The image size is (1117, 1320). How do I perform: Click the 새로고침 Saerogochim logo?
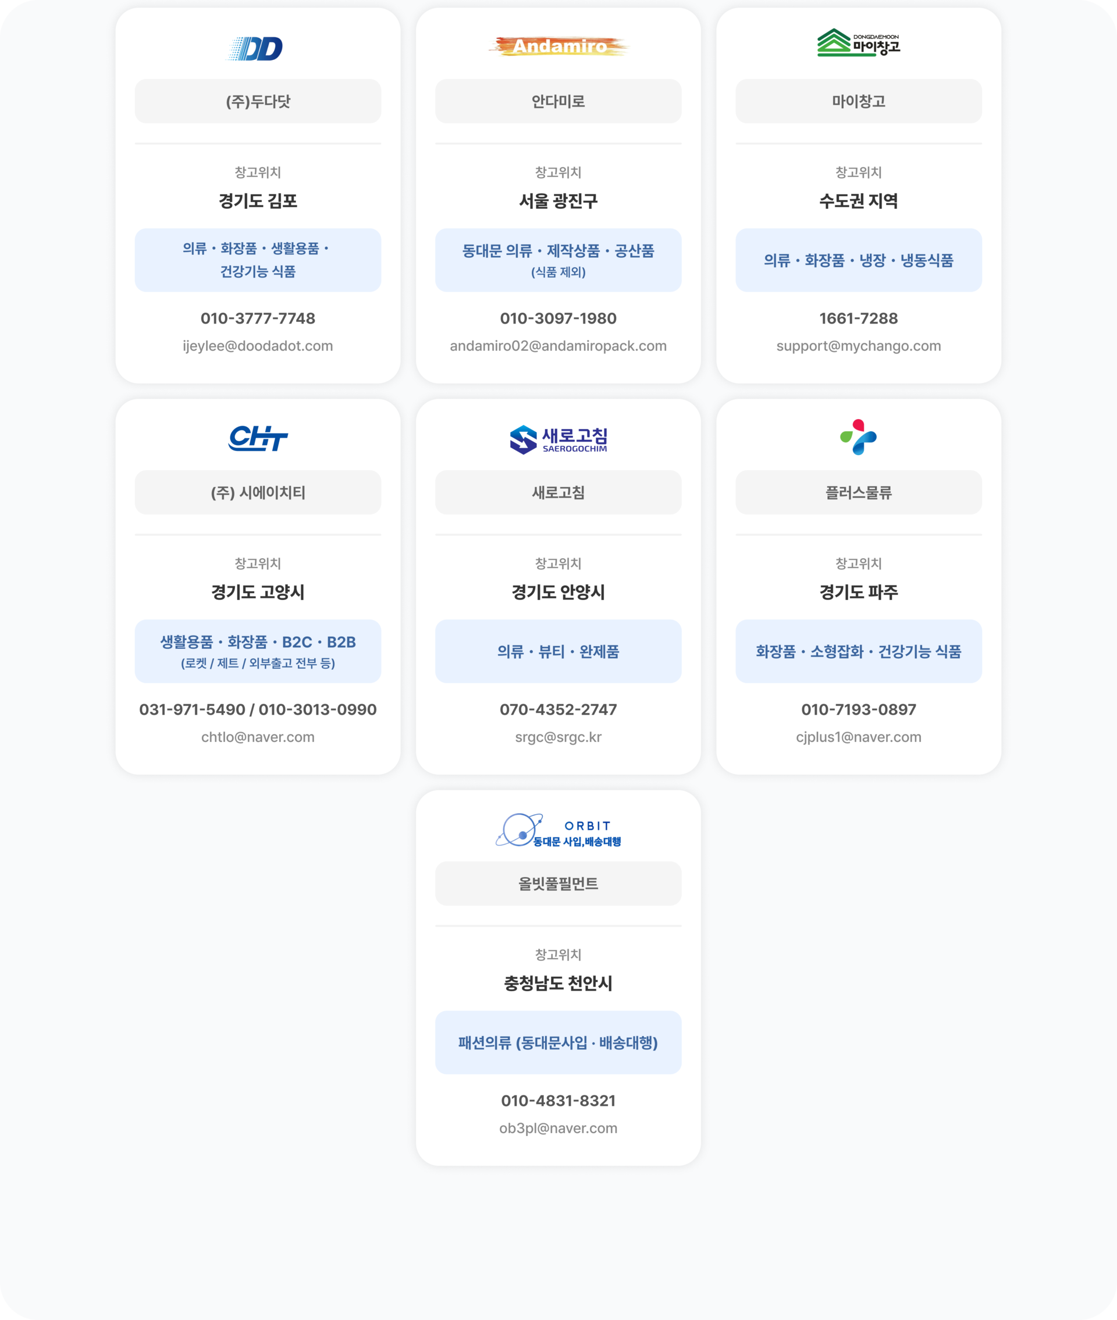558,439
